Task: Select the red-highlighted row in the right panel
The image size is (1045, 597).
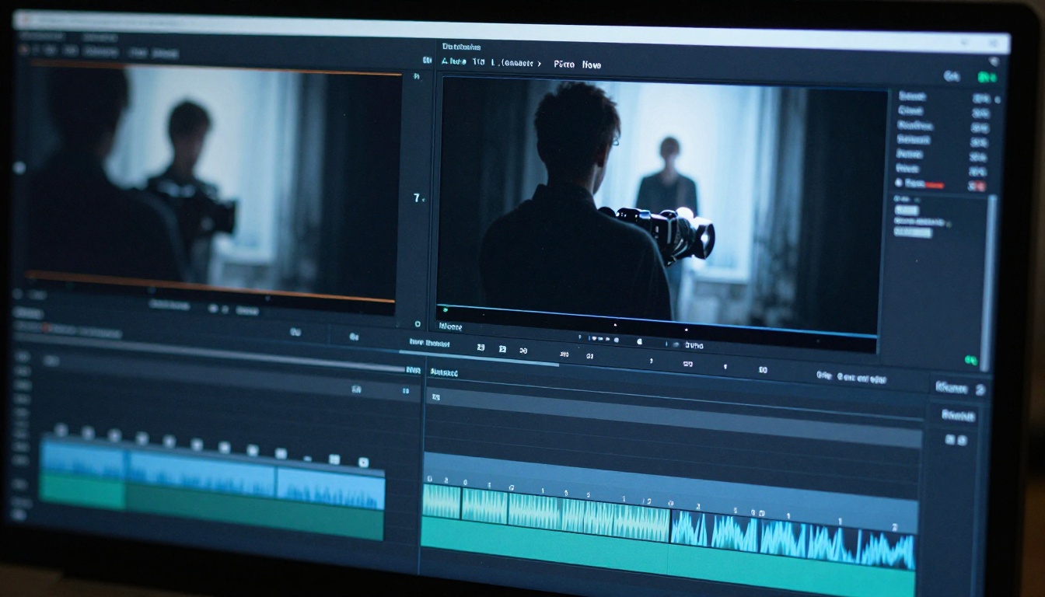Action: coord(941,185)
